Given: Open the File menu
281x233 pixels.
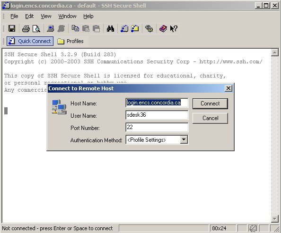Looking at the screenshot, I should point(14,16).
